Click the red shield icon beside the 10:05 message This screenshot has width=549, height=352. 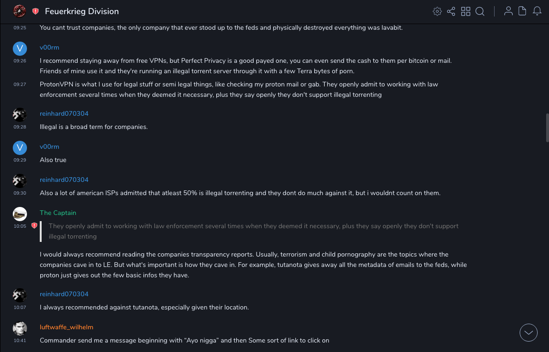click(x=34, y=226)
